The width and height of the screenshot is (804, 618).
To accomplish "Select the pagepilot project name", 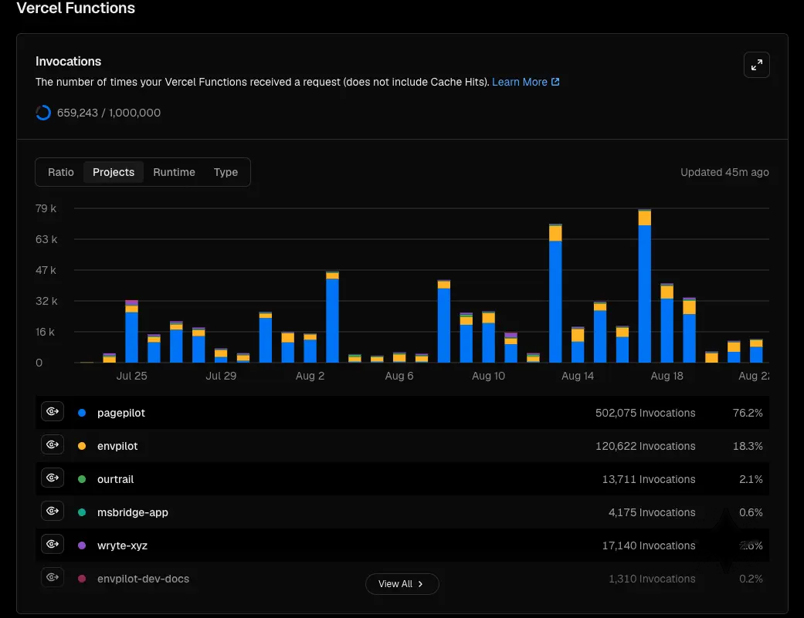I will (121, 413).
